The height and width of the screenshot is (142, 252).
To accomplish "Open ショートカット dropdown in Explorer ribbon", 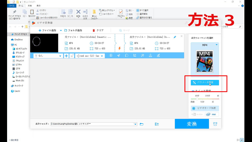I will (106, 14).
